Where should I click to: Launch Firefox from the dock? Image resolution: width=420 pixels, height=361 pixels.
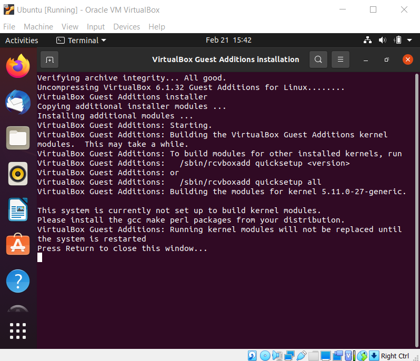(x=18, y=66)
